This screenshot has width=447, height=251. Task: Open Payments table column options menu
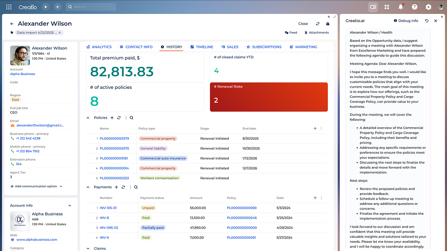coord(321,198)
